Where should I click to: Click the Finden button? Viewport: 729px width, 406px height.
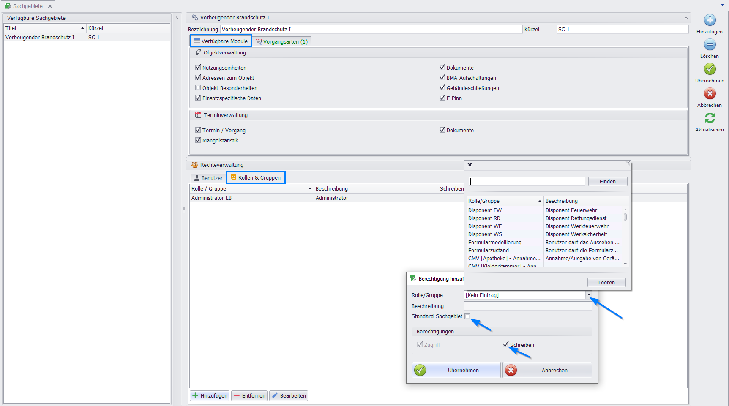pos(607,182)
